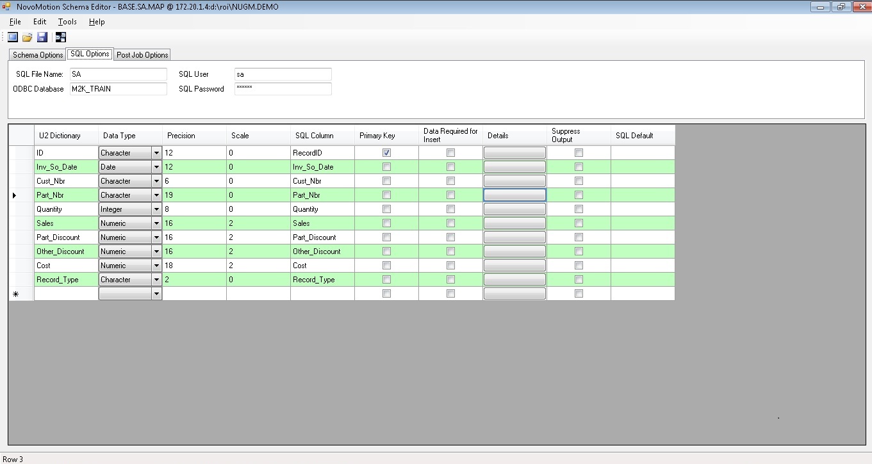Open Data Type dropdown for Inv_So_Date
Screen dimensions: 872x464
point(156,167)
